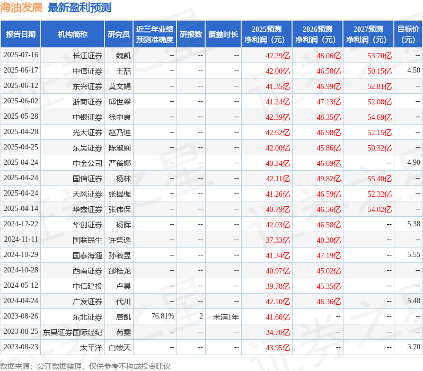Screen dimensions: 423x371
Task: Click the value 48.06亿
Action: 329,56
